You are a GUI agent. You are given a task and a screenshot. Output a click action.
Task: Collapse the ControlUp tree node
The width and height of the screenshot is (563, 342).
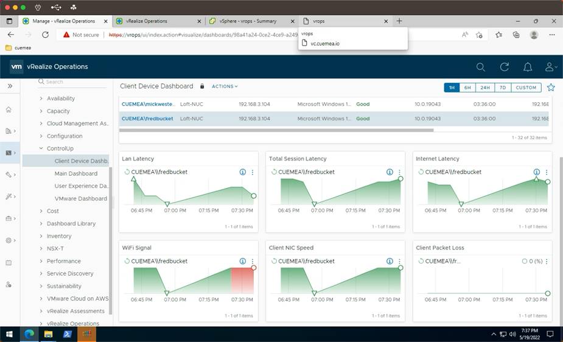pos(41,148)
